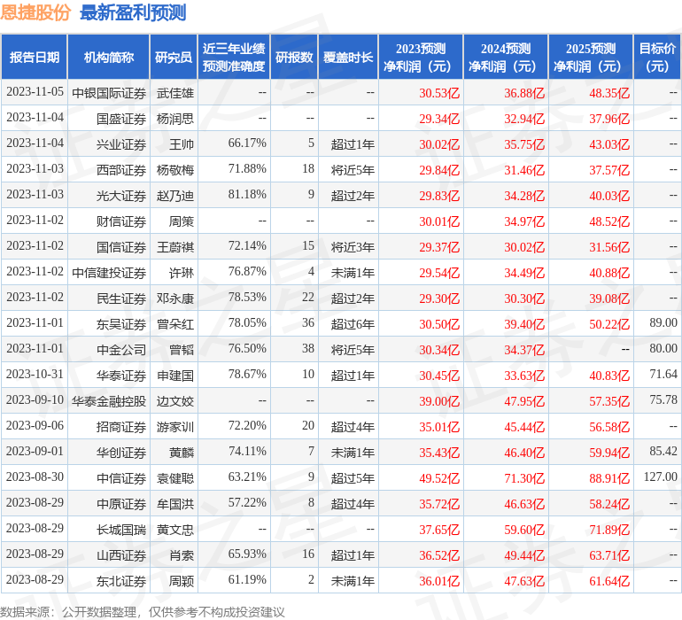Click target price 89.00
This screenshot has width=682, height=620.
pos(663,322)
